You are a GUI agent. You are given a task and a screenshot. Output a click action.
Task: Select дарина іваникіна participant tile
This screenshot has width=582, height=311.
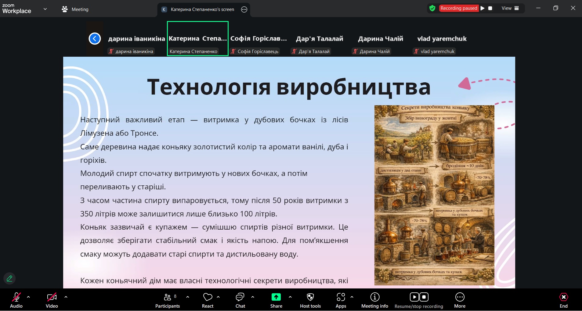pos(136,39)
